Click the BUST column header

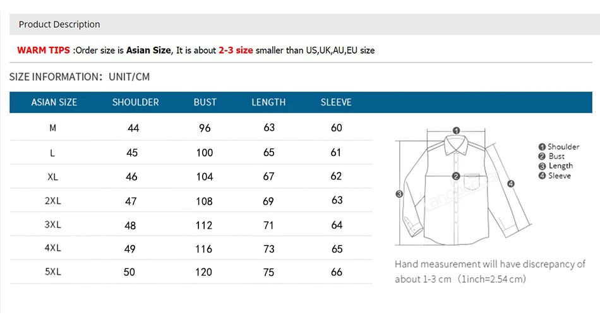point(205,102)
